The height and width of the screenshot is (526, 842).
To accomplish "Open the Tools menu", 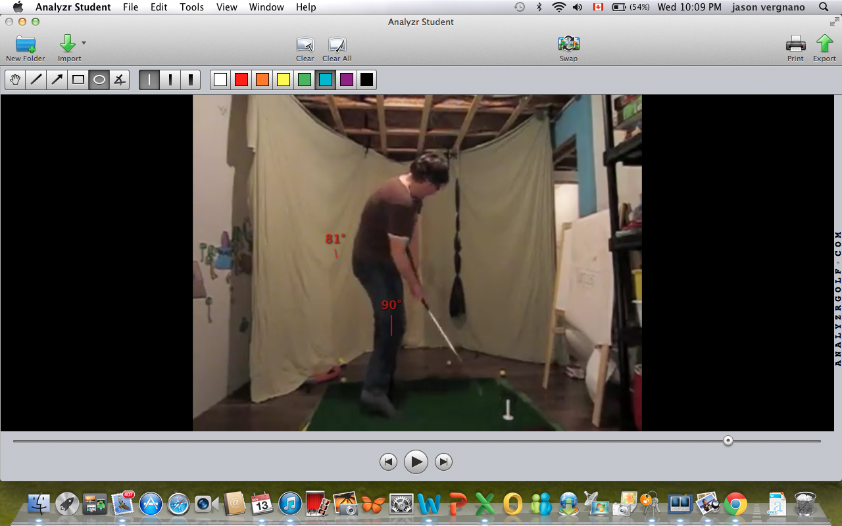I will tap(191, 7).
